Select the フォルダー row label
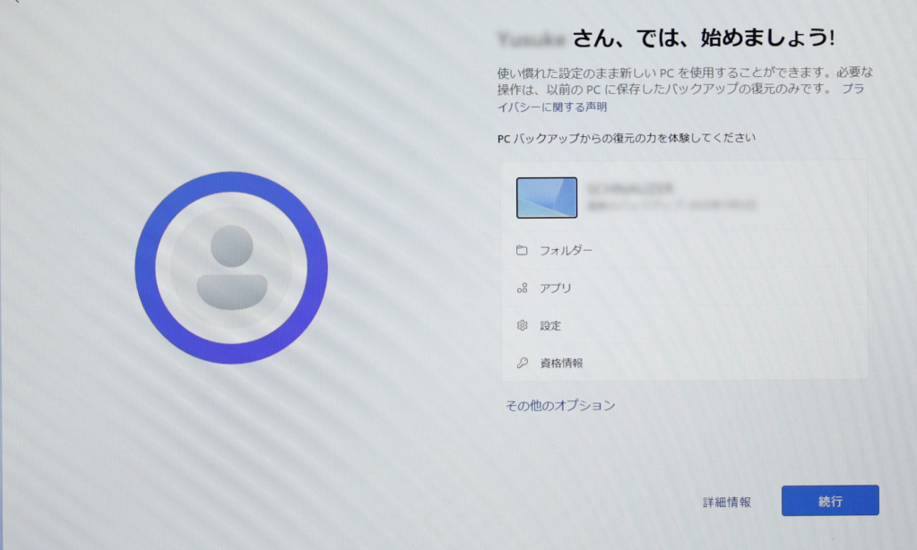This screenshot has width=917, height=550. pos(566,251)
